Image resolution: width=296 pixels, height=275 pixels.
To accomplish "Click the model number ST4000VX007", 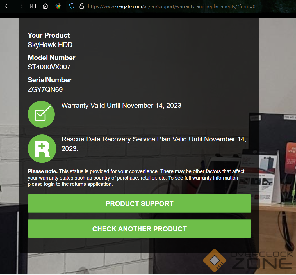I will [x=49, y=67].
